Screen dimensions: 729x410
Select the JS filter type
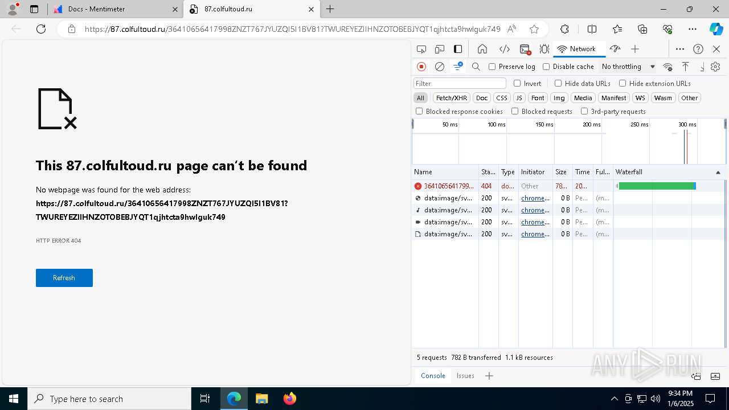tap(519, 98)
